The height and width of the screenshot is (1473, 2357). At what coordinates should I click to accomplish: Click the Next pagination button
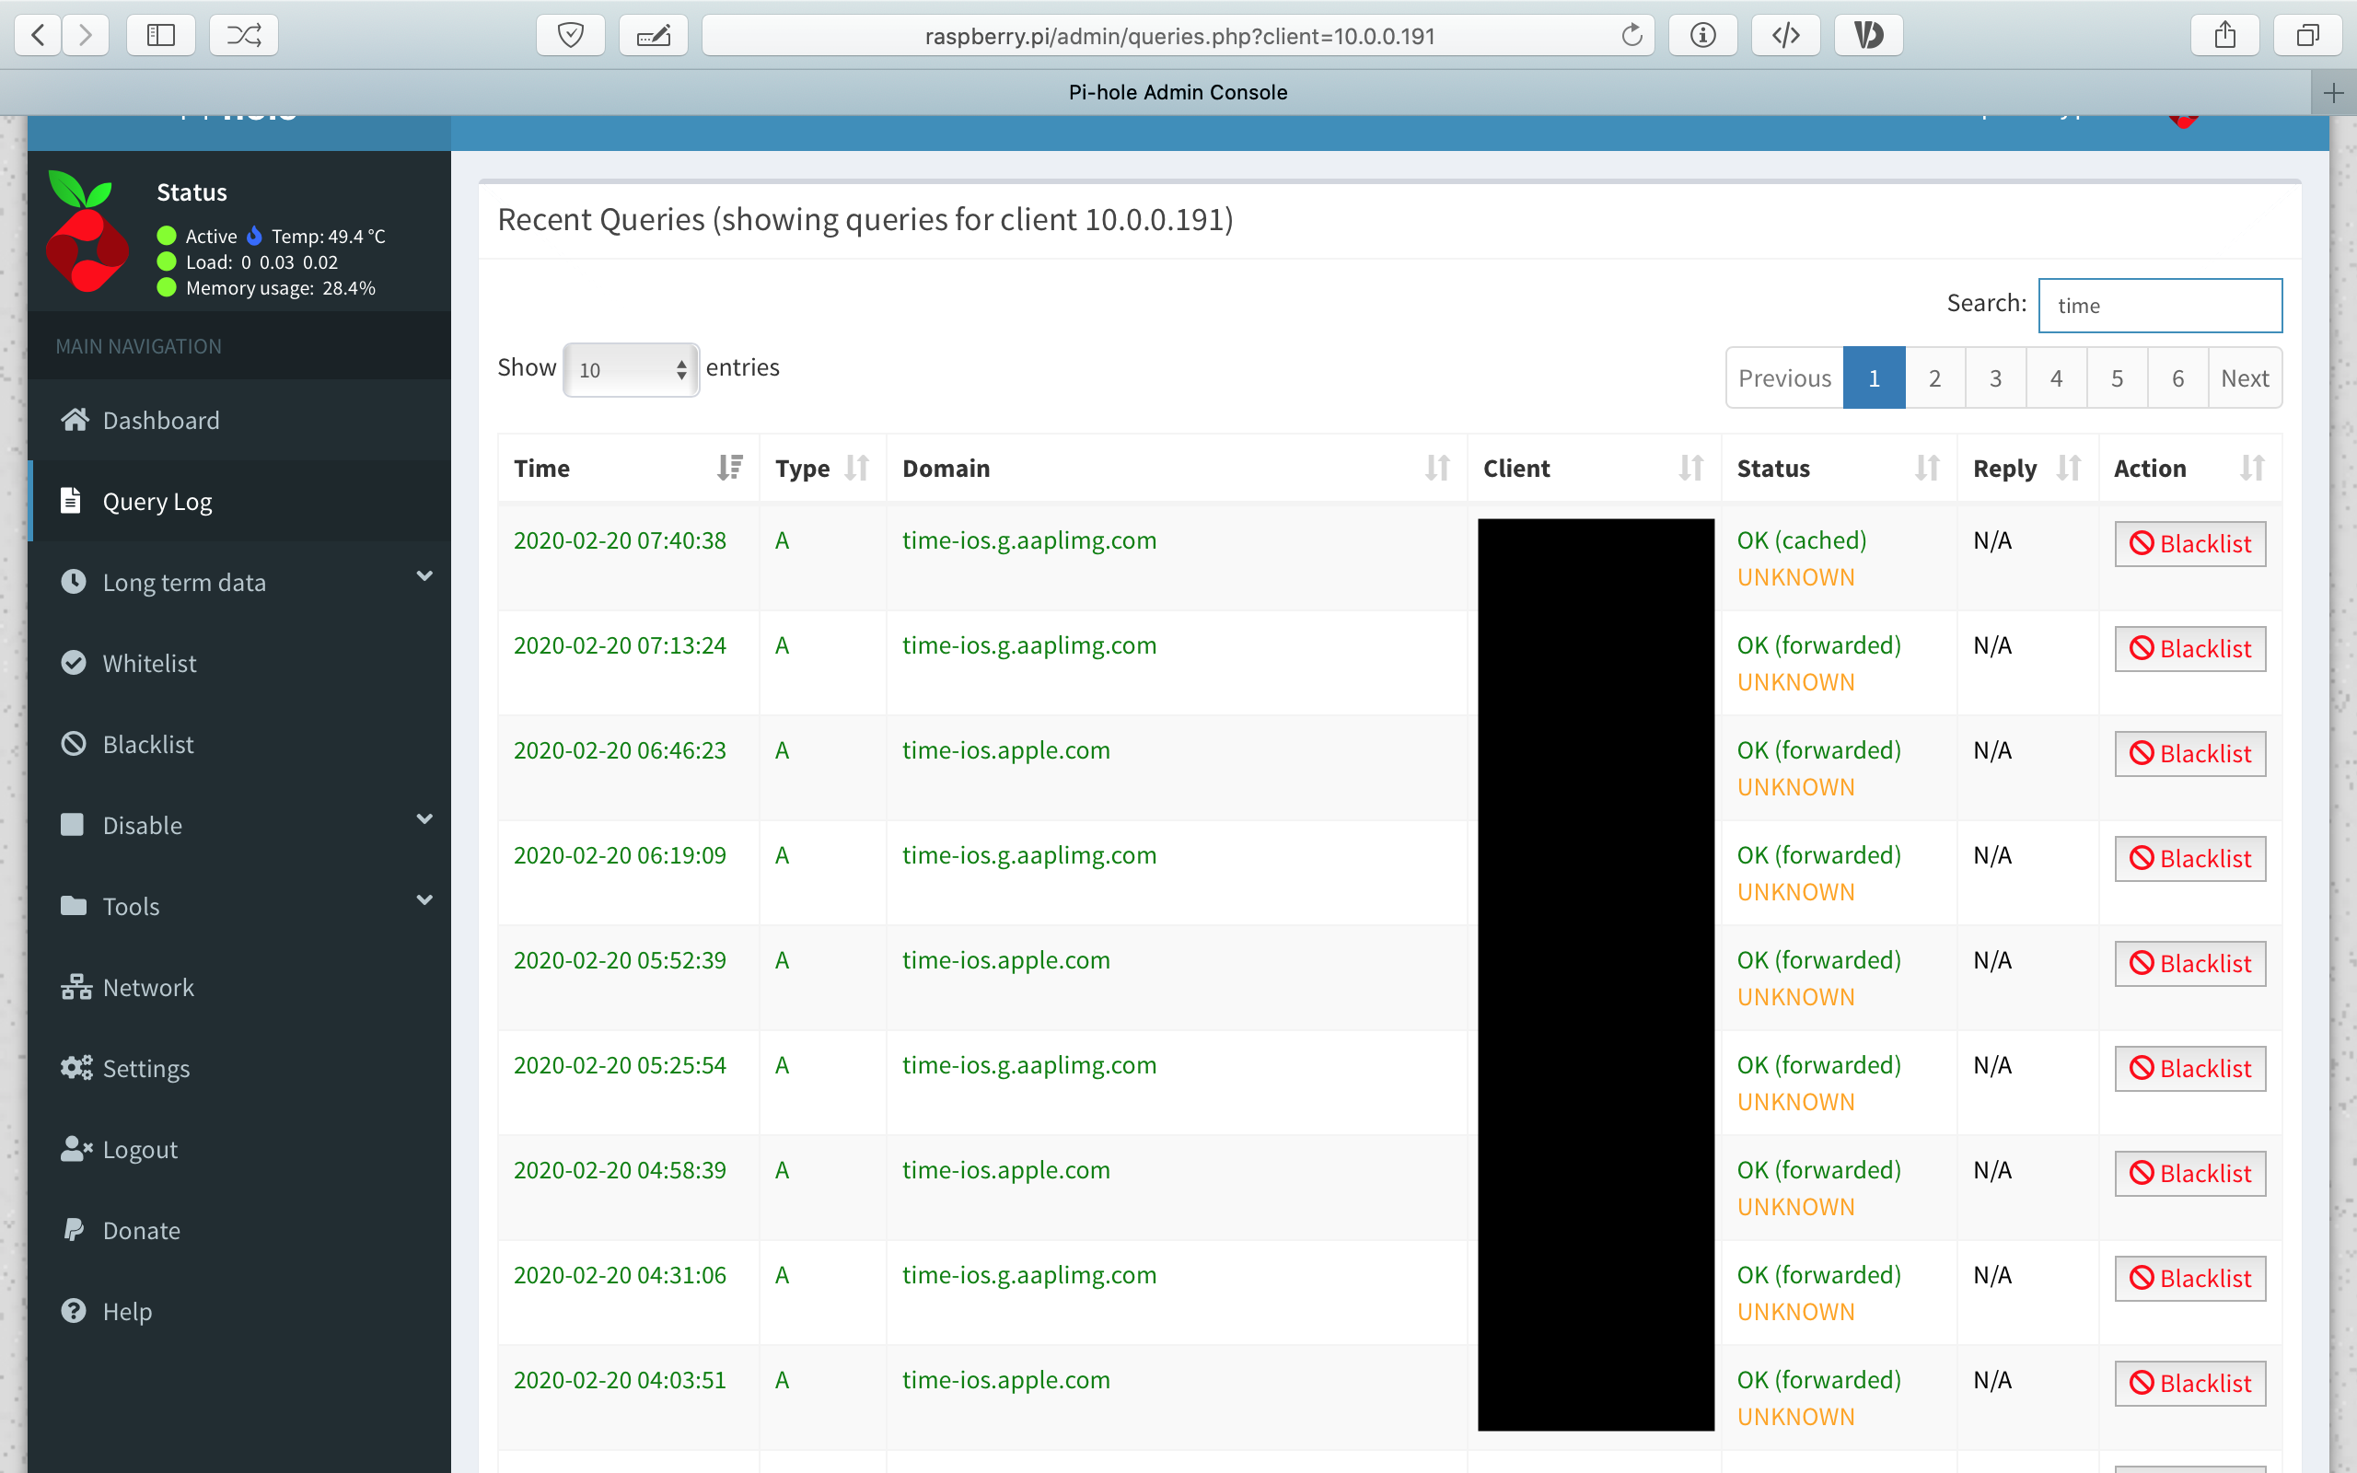pos(2244,378)
